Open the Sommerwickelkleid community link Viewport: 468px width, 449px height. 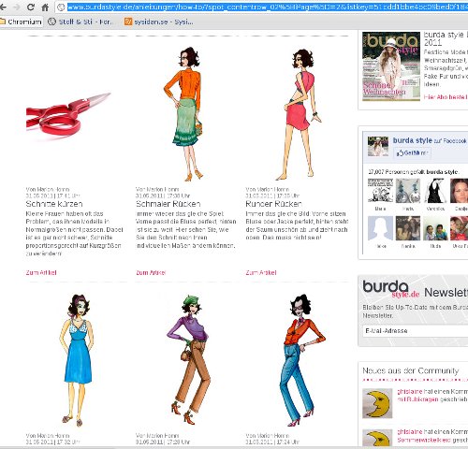click(424, 440)
